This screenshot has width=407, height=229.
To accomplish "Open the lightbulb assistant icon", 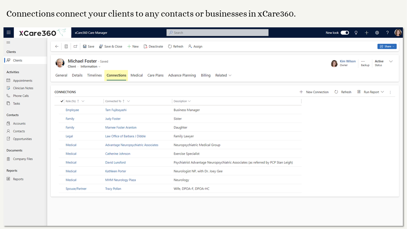I will point(356,32).
